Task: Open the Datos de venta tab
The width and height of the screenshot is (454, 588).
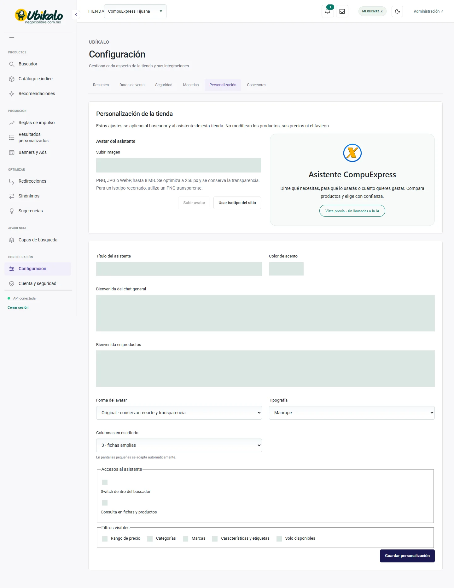Action: [132, 85]
